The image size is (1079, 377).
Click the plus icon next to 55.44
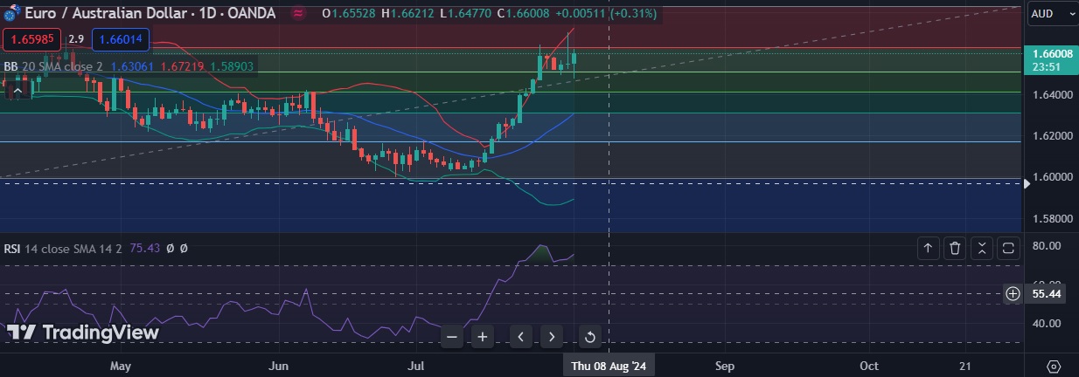tap(1013, 294)
